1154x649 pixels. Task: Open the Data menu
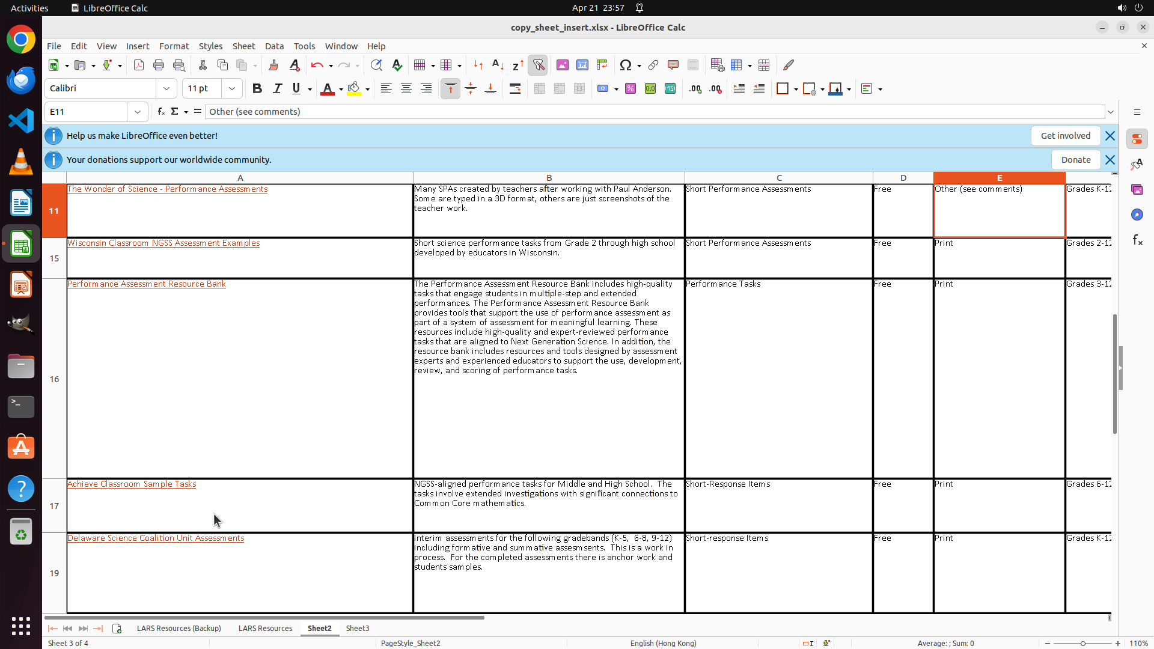274,46
